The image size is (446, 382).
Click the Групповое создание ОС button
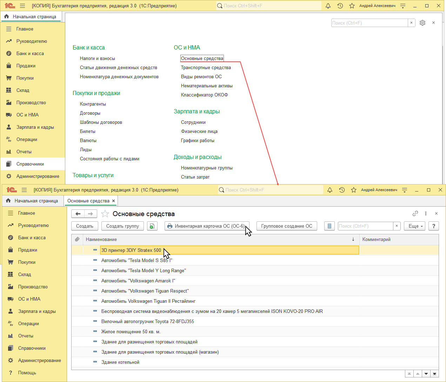[286, 226]
